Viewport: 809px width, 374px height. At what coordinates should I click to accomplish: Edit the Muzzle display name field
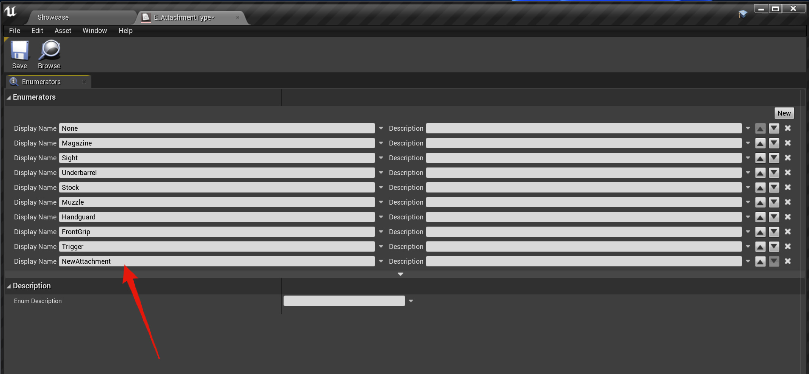pyautogui.click(x=217, y=202)
